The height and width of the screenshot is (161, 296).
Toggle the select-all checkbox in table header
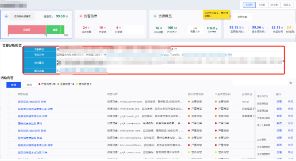coord(10,94)
